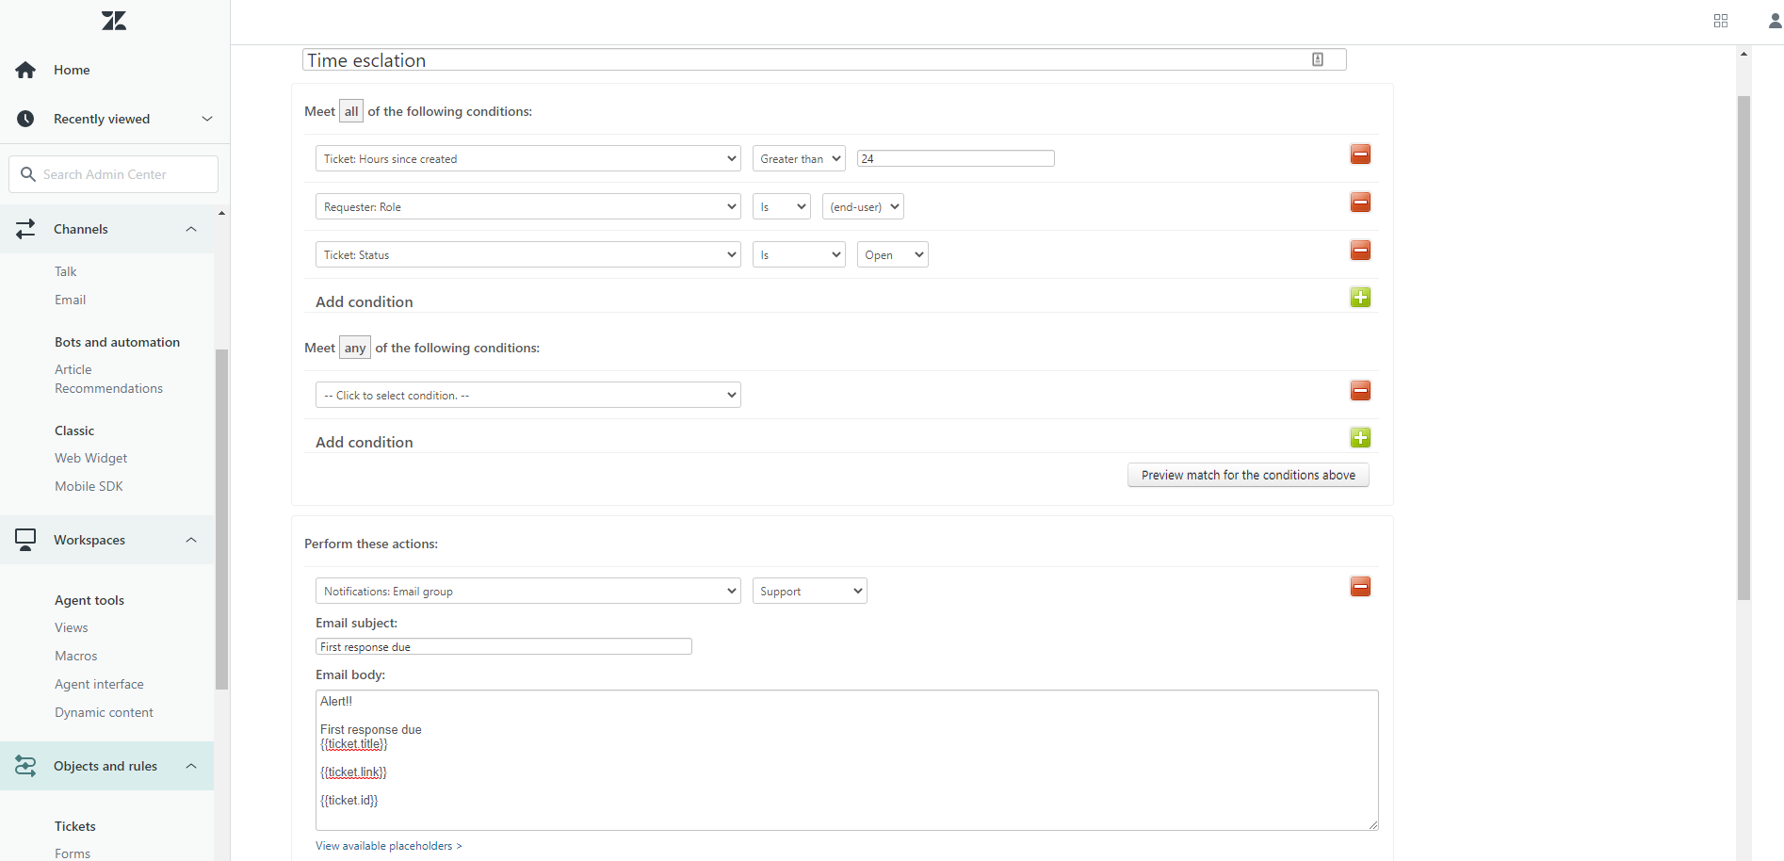Click the sidebar vertical scrollbar
Screen dimensions: 1784x861
click(221, 520)
